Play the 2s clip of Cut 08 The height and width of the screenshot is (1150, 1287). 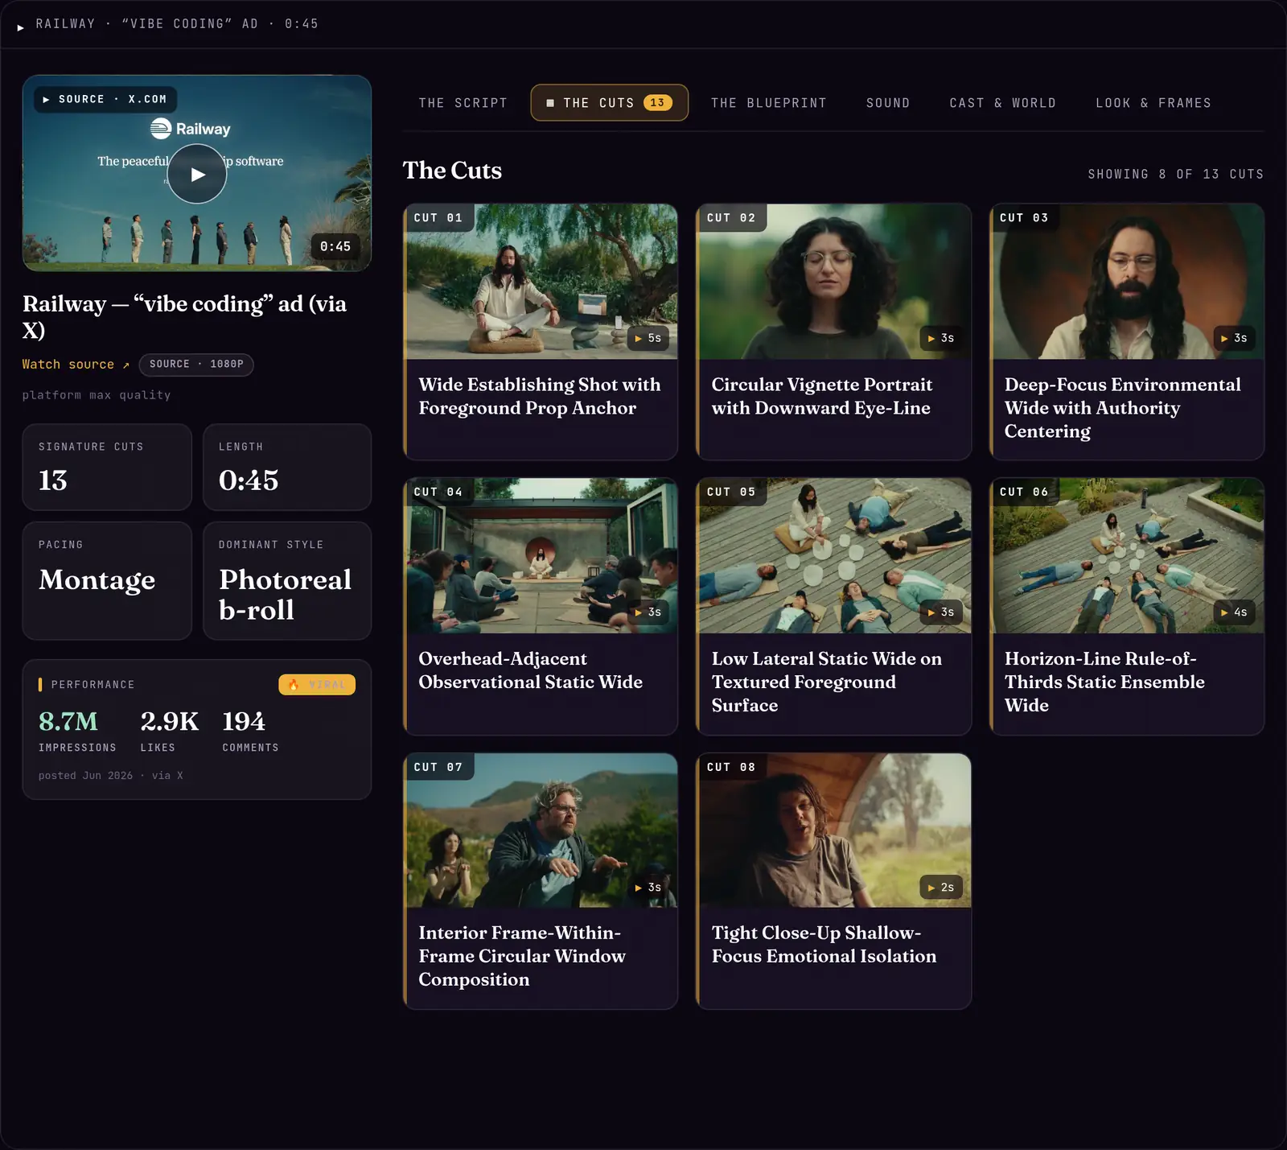(941, 888)
